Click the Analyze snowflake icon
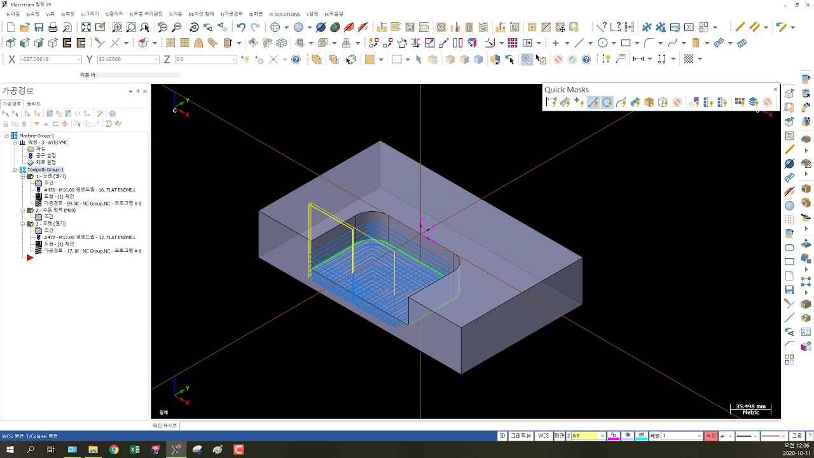This screenshot has height=458, width=814. (x=647, y=27)
